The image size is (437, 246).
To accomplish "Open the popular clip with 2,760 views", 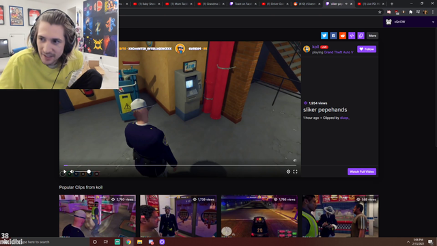I will (x=97, y=216).
